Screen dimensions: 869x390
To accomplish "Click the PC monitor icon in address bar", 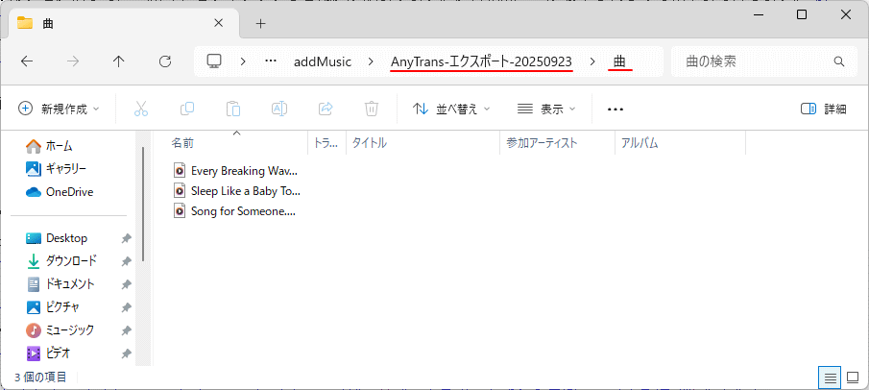I will pyautogui.click(x=214, y=61).
